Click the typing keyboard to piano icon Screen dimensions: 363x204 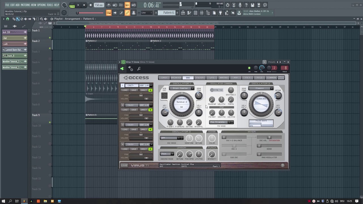pyautogui.click(x=109, y=13)
